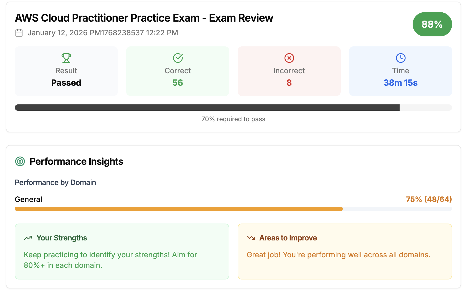Click the blue clock icon in Time card
This screenshot has height=290, width=469.
point(400,58)
